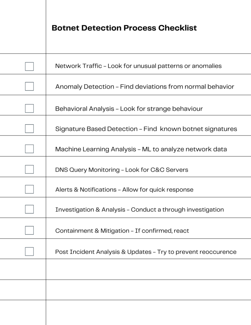Mark Behavioral Analysis as done
Screen dimensions: 251x325
[x=29, y=109]
